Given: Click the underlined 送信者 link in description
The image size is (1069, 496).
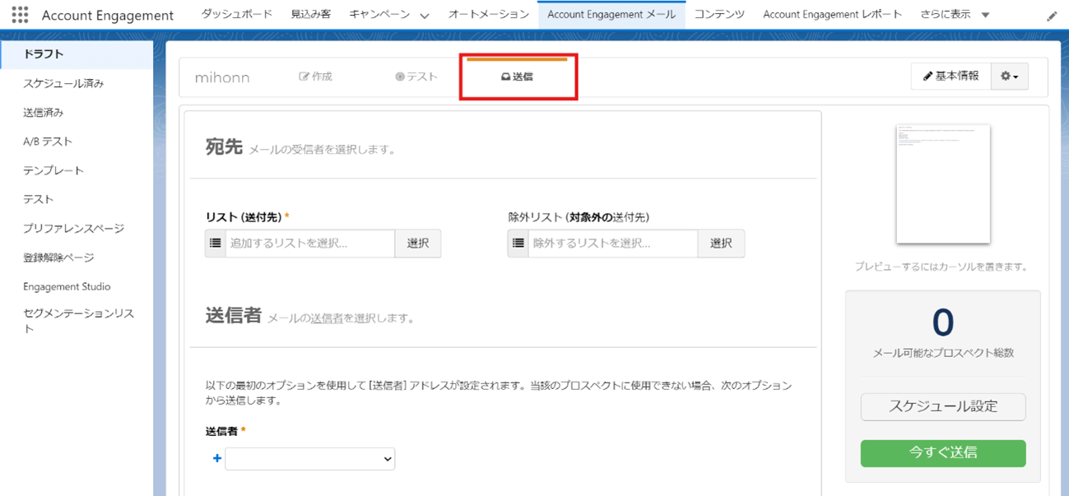Looking at the screenshot, I should pos(327,318).
